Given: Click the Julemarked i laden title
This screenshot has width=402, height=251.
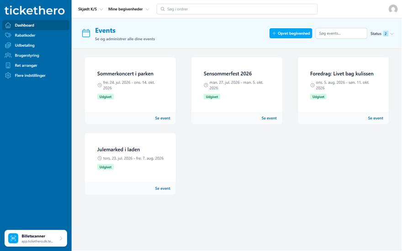Looking at the screenshot, I should coord(118,150).
